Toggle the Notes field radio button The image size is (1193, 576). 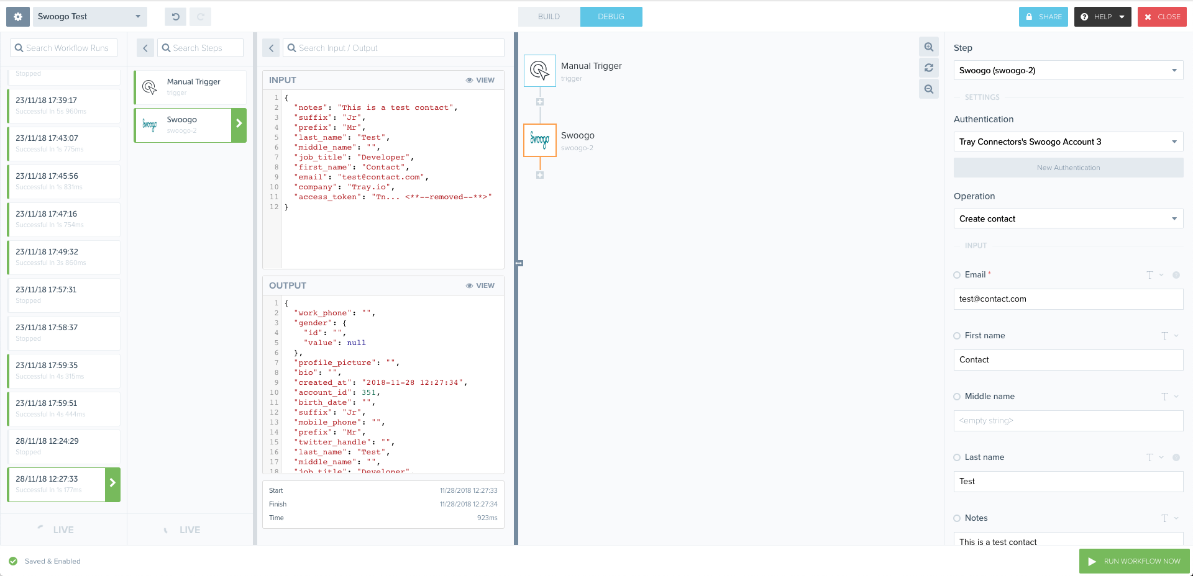click(957, 518)
